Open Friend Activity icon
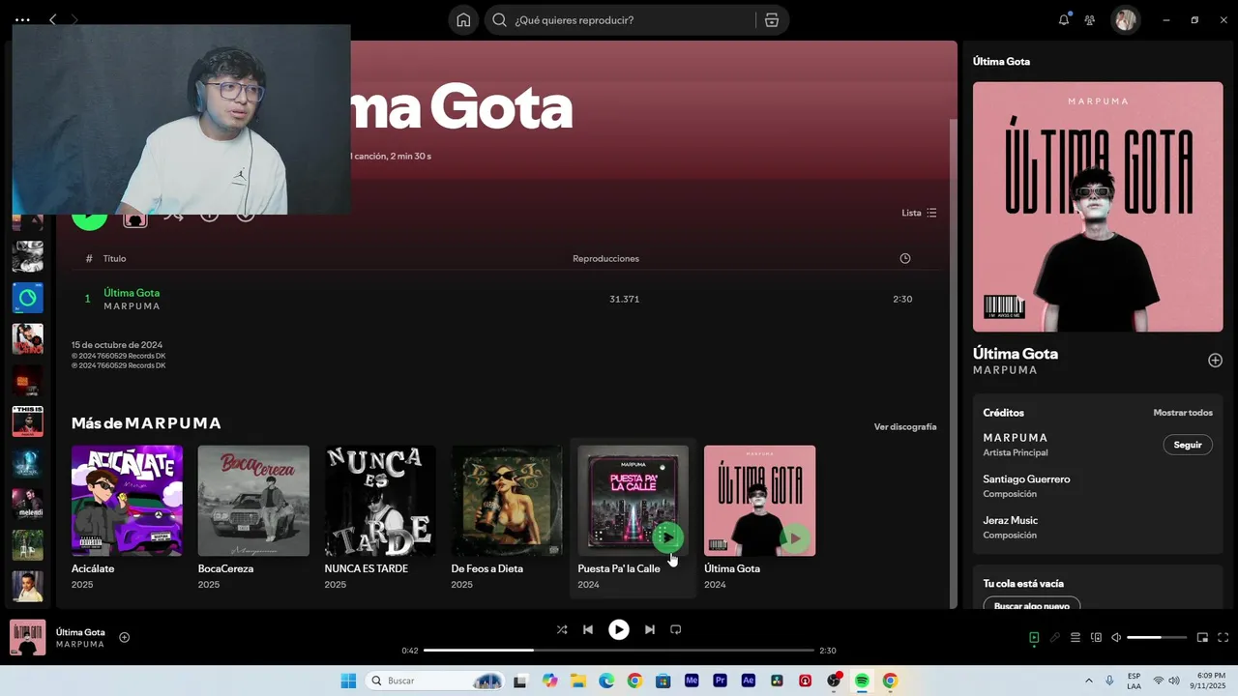Viewport: 1238px width, 696px height. pos(1090,19)
